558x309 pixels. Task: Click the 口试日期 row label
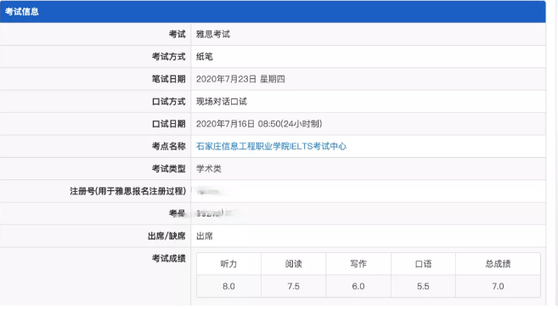pos(169,124)
